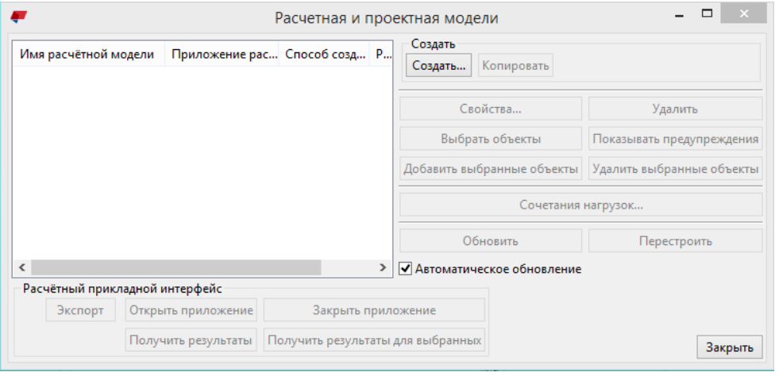Click the Создать... button
Image resolution: width=775 pixels, height=372 pixels.
click(438, 65)
